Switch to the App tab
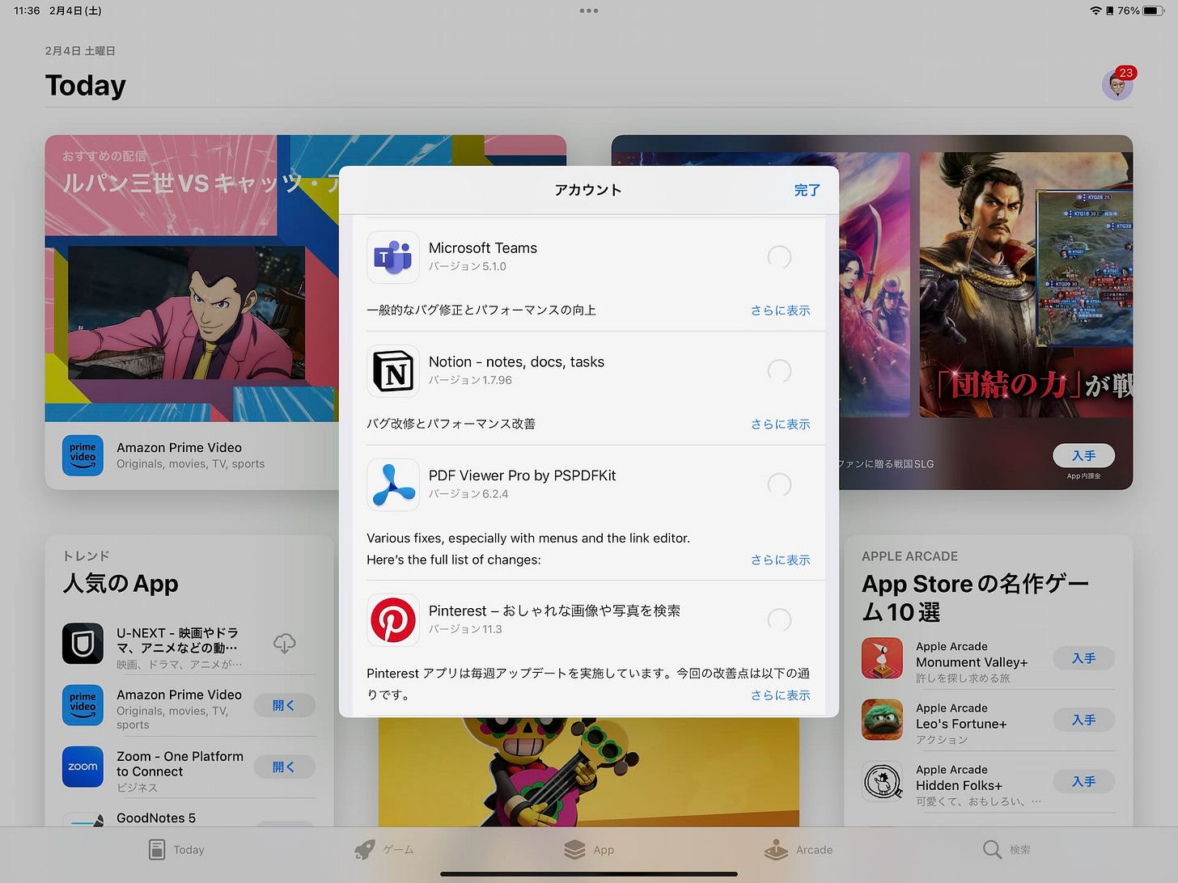The width and height of the screenshot is (1178, 883). 589,850
